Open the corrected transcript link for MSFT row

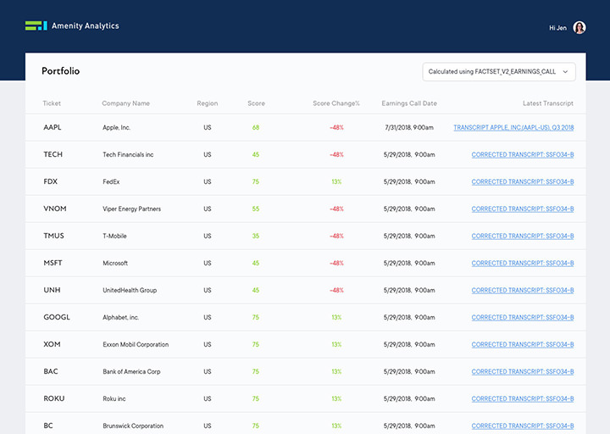click(523, 263)
